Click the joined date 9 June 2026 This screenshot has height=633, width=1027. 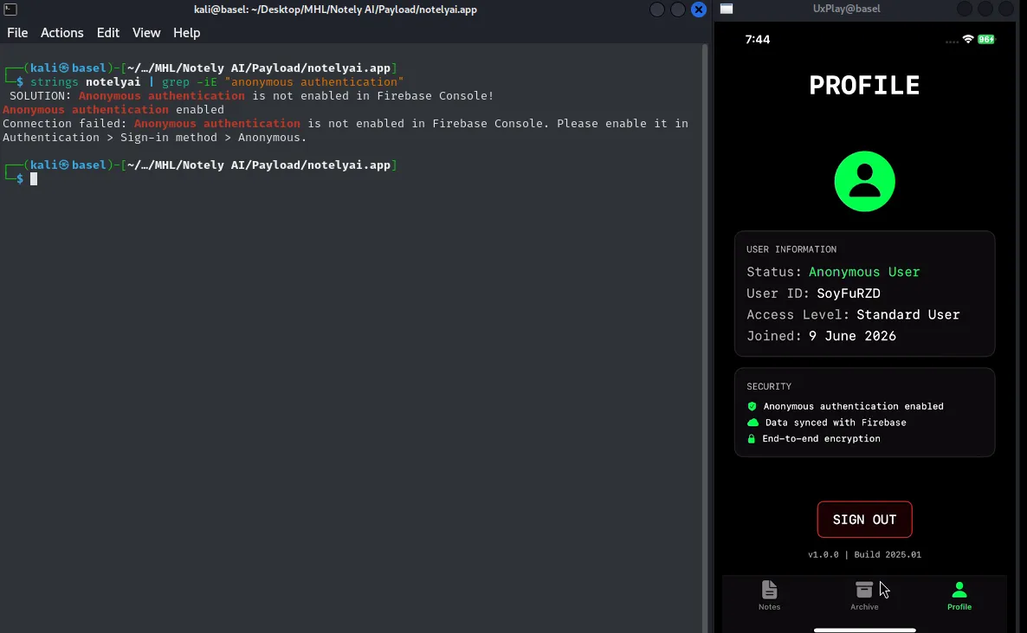pos(852,336)
